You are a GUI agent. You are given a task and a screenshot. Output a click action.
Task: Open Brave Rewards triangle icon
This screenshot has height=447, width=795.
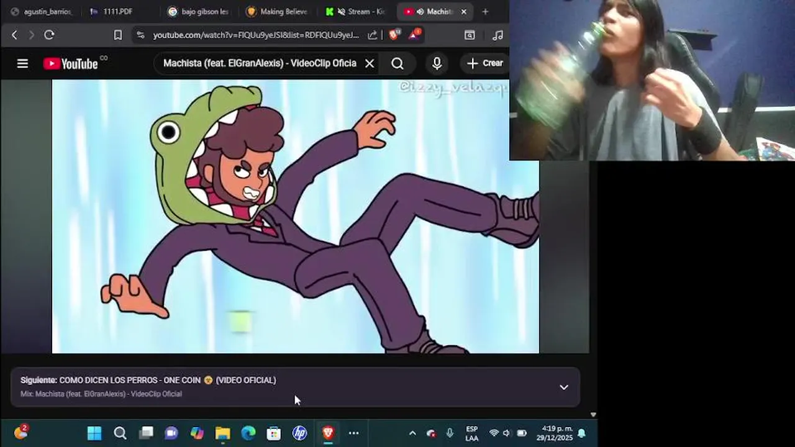tap(414, 35)
